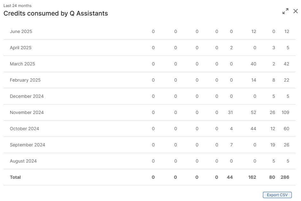Select the April 2025 row label
The width and height of the screenshot is (301, 201).
[x=21, y=48]
